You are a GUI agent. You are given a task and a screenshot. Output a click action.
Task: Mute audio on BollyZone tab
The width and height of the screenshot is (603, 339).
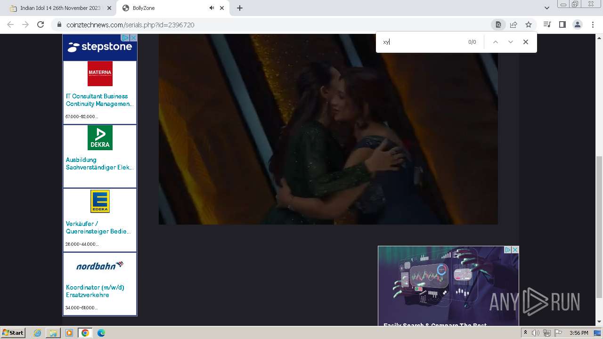click(x=212, y=8)
